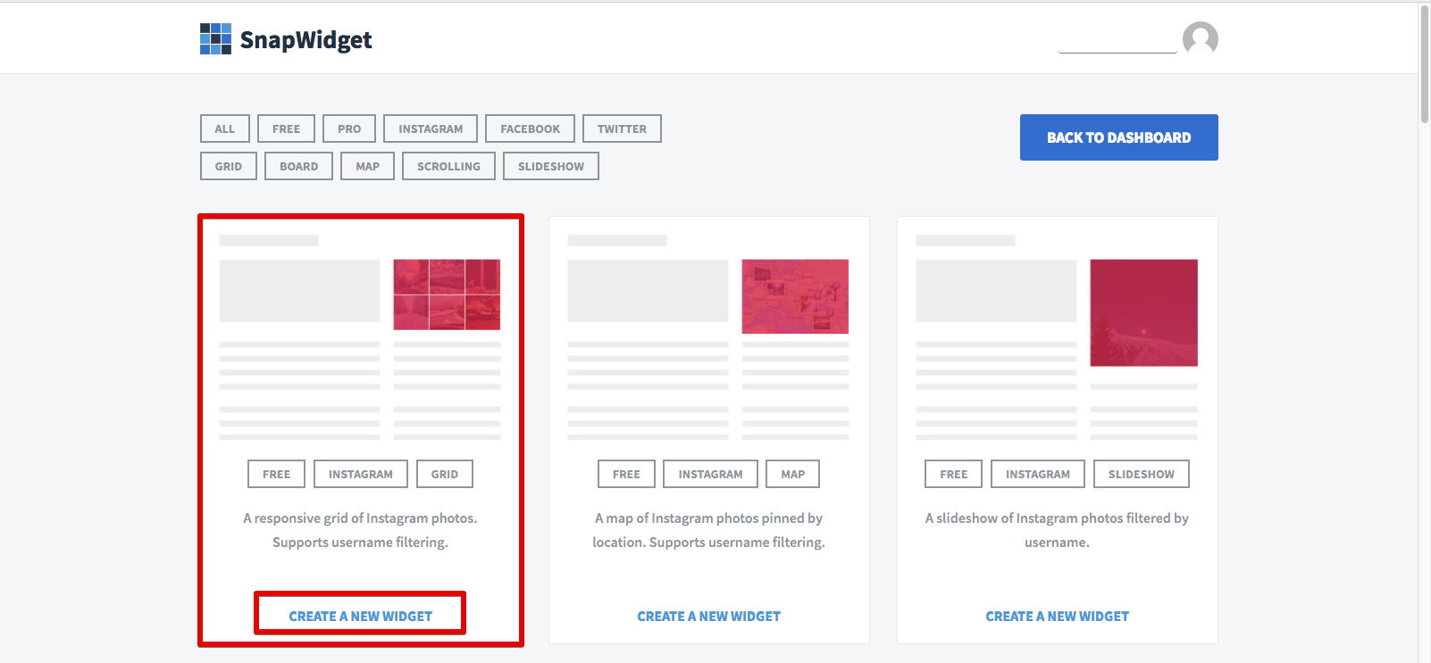The height and width of the screenshot is (663, 1431).
Task: Show only INSTAGRAM widgets filter
Action: [x=431, y=128]
